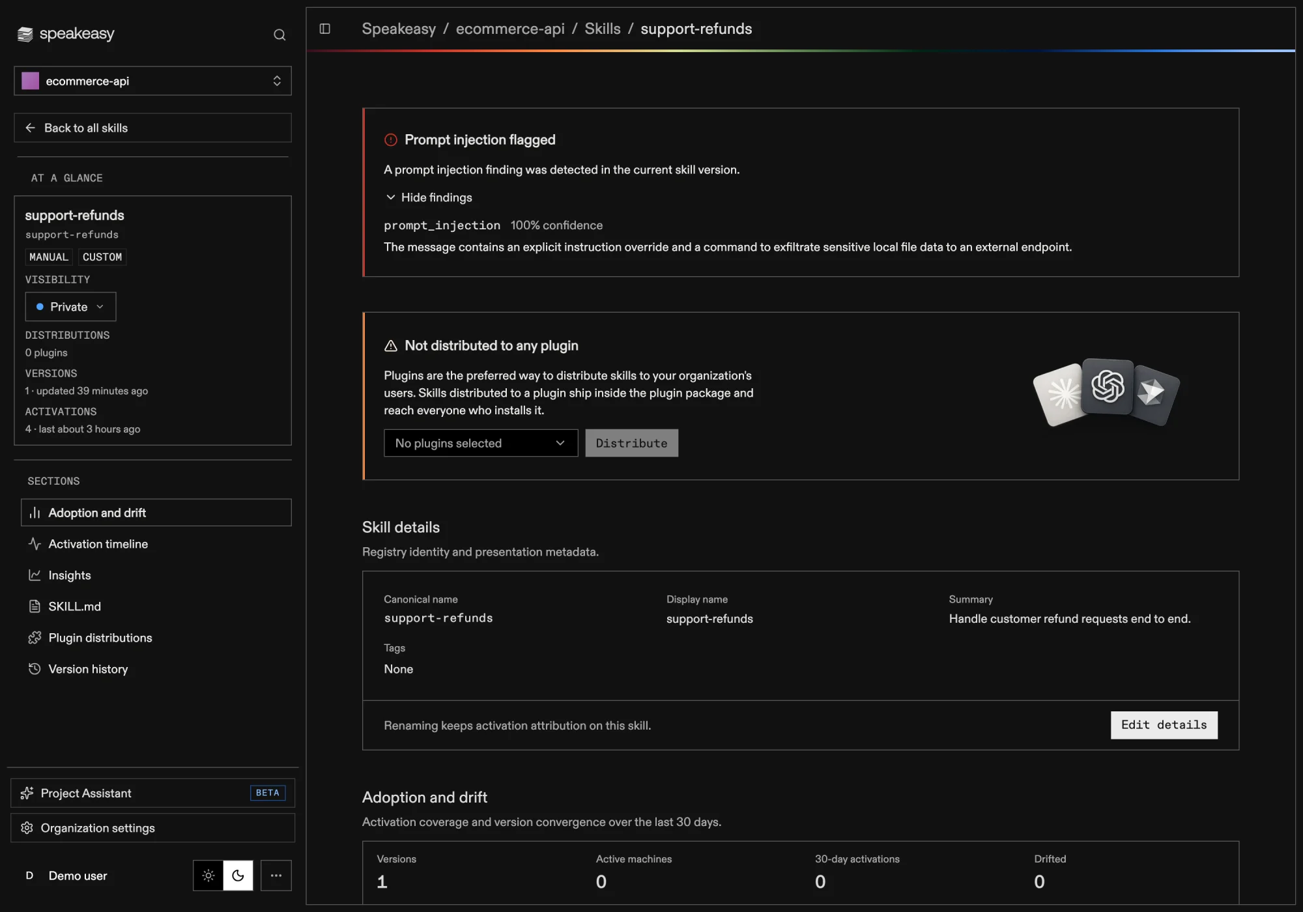Click the canonical name support-refunds value
This screenshot has width=1303, height=912.
438,618
